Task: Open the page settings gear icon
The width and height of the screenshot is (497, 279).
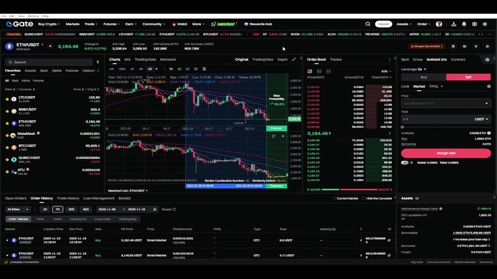Action: (487, 46)
